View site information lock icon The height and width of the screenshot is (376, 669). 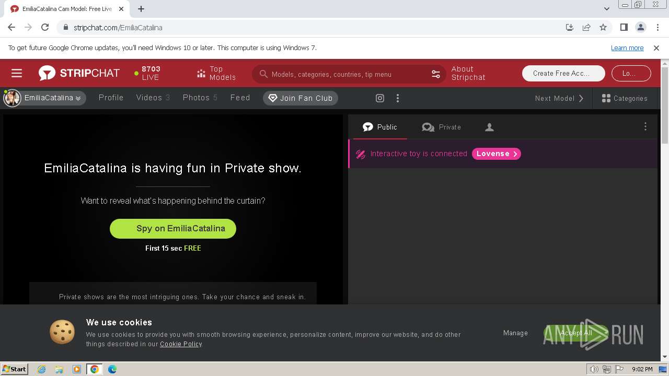(x=65, y=28)
